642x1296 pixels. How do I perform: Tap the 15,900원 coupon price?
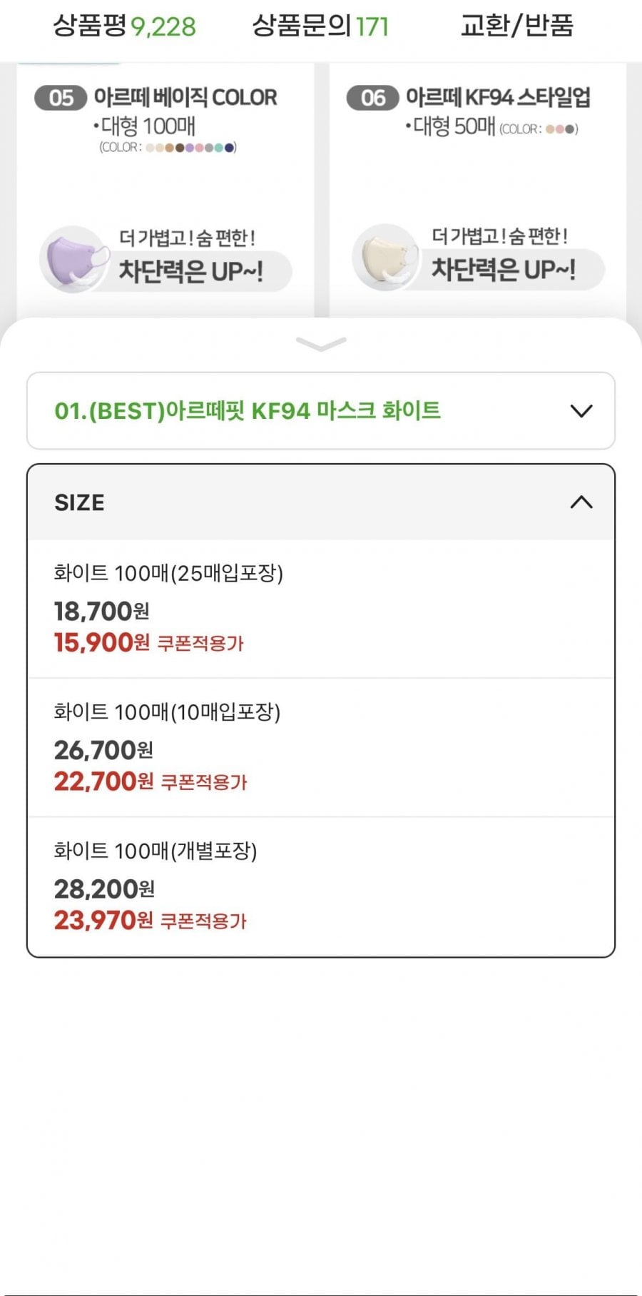tap(102, 642)
